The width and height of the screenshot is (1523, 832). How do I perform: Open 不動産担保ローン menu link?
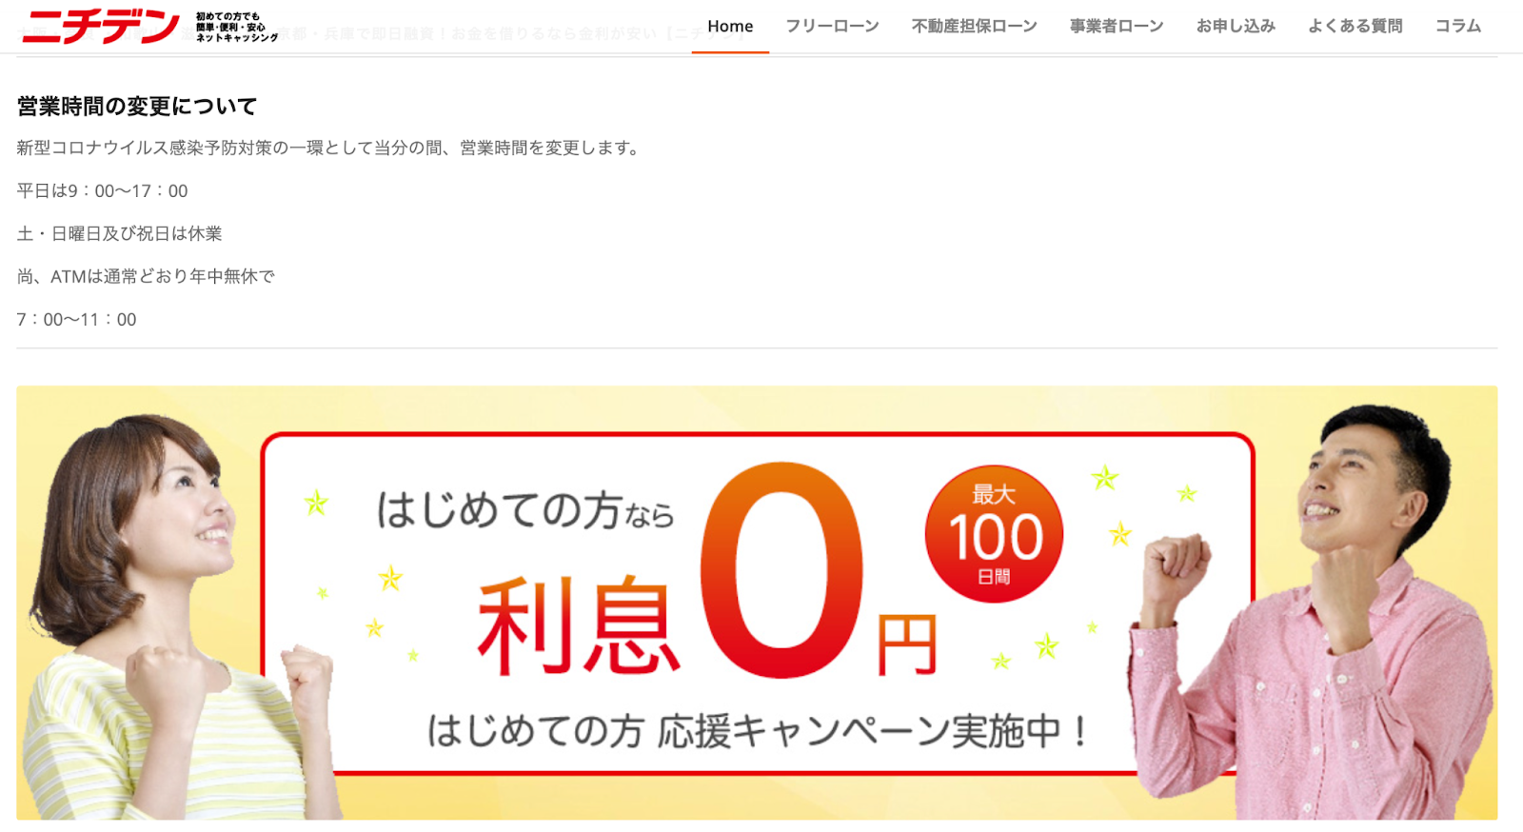[974, 27]
